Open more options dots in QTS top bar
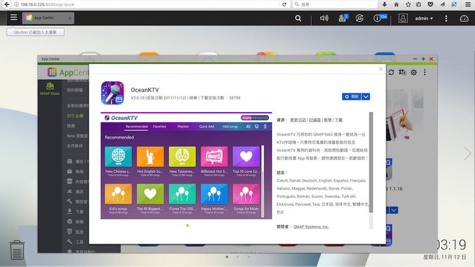This screenshot has height=267, width=475. 447,18
